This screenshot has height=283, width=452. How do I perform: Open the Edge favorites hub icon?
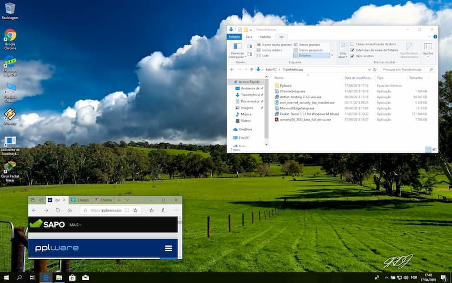[x=151, y=210]
